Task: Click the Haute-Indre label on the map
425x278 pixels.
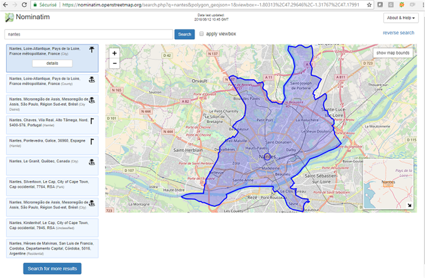Action: [174, 190]
